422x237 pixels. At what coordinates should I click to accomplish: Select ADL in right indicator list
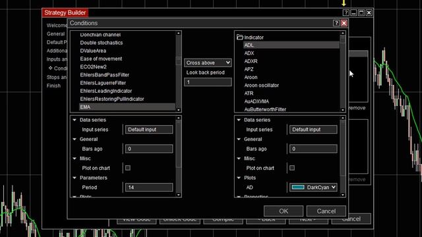click(x=291, y=45)
